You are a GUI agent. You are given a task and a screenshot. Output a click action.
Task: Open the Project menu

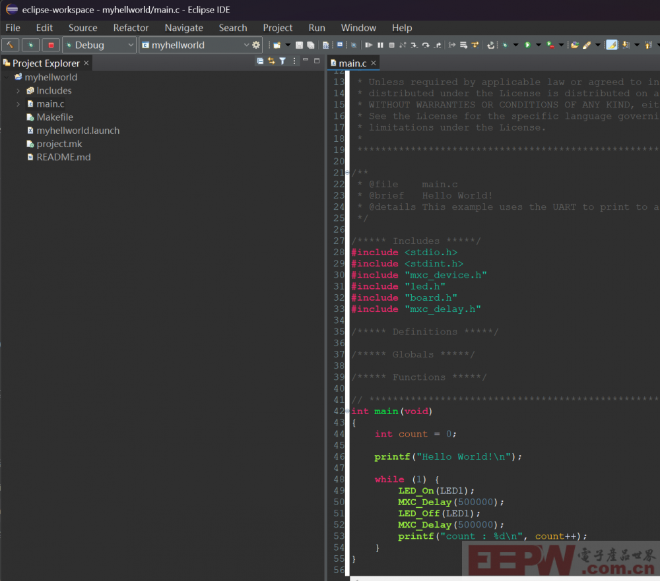pos(278,28)
